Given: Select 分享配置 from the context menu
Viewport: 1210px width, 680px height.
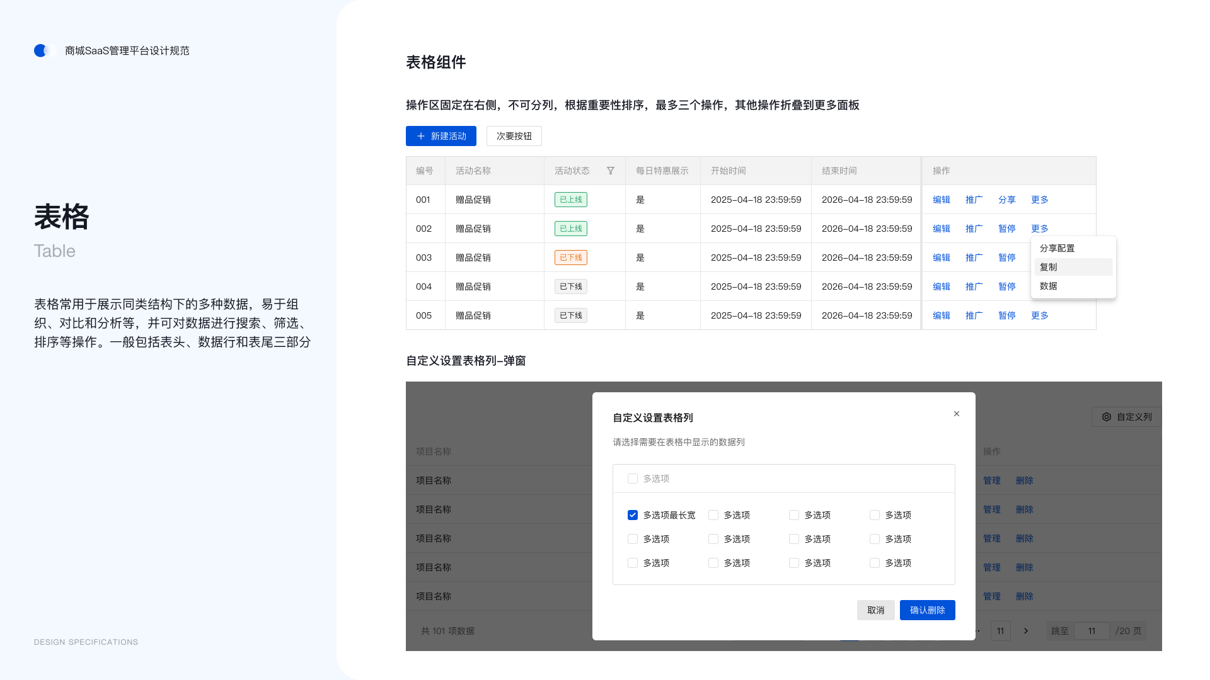Looking at the screenshot, I should click(x=1059, y=248).
